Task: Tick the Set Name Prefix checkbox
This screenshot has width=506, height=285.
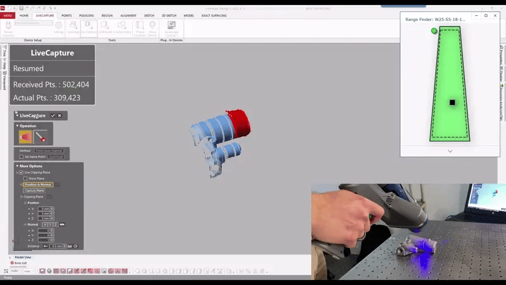Action: (x=22, y=156)
